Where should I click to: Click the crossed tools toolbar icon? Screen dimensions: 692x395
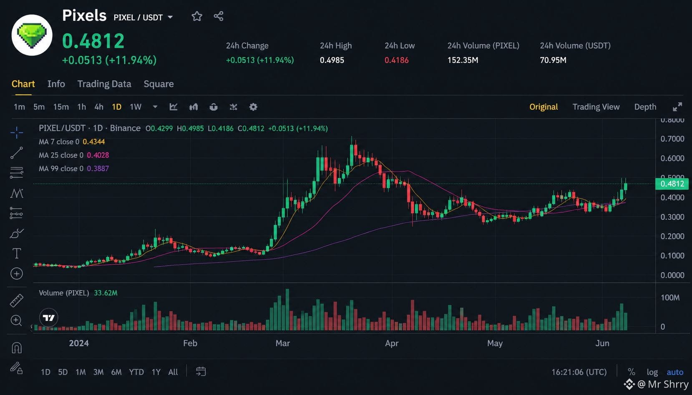[x=234, y=107]
